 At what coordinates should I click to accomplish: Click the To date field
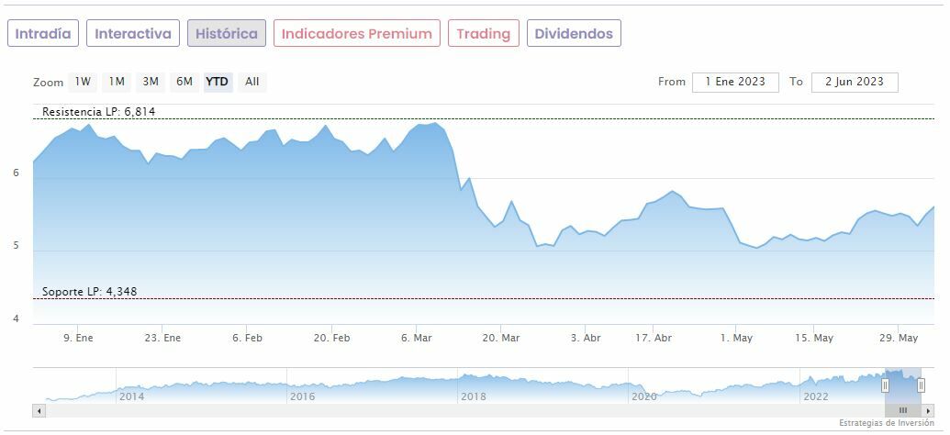tap(855, 82)
